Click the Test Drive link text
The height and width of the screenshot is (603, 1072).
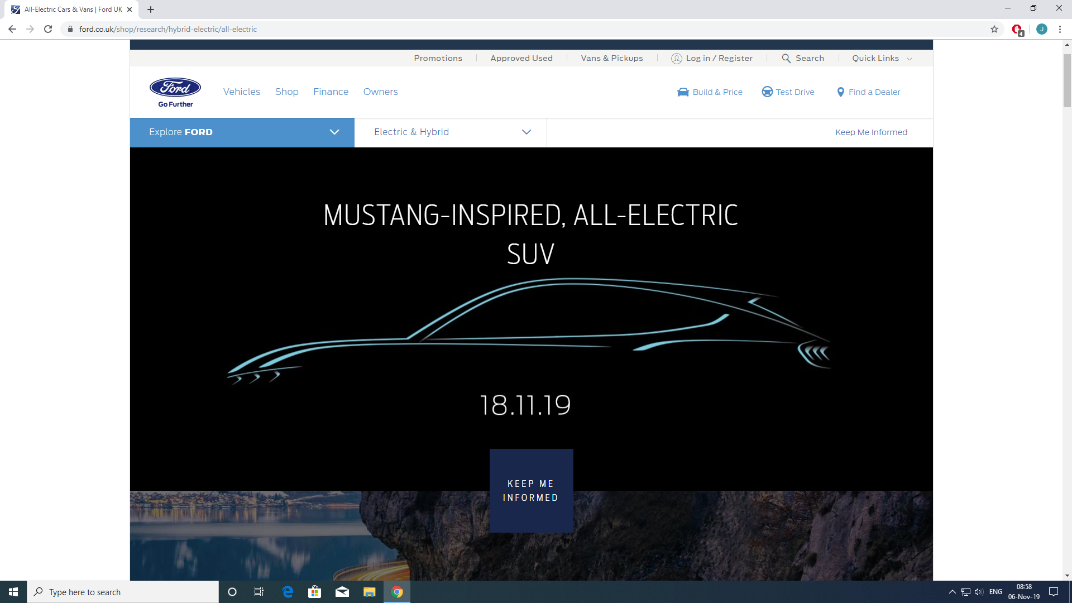(x=795, y=92)
